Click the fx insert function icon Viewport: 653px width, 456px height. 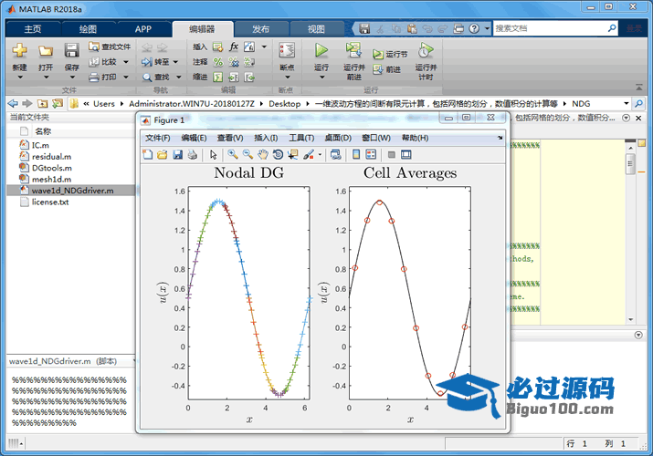[x=234, y=47]
